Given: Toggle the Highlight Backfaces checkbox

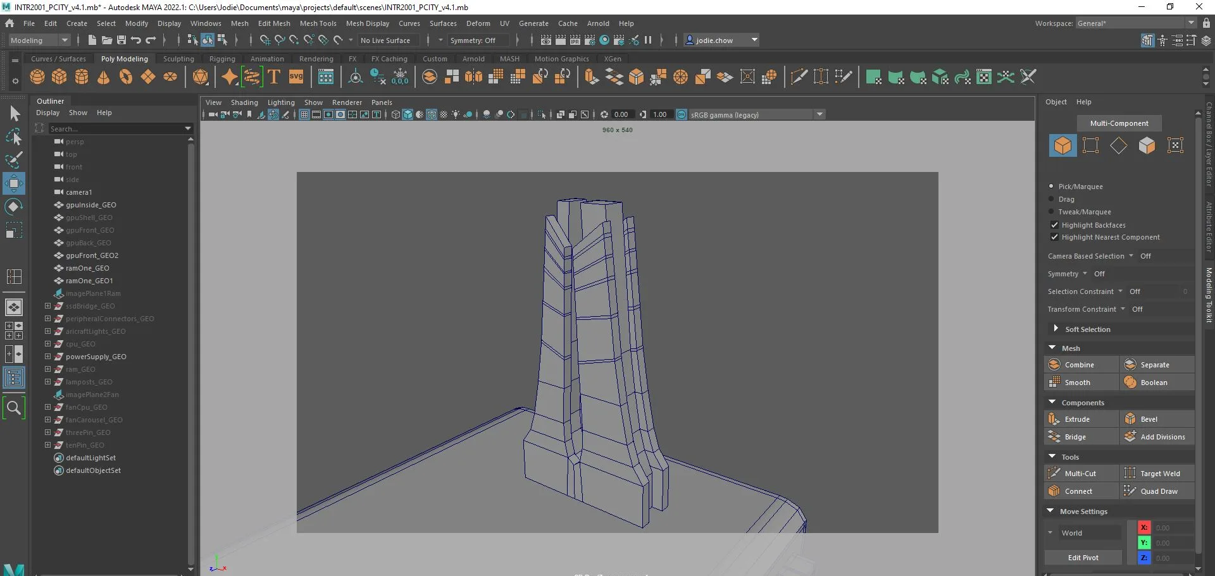Looking at the screenshot, I should tap(1054, 225).
